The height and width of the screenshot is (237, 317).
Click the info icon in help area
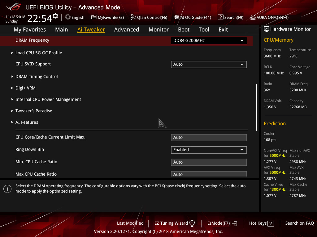click(x=7, y=189)
